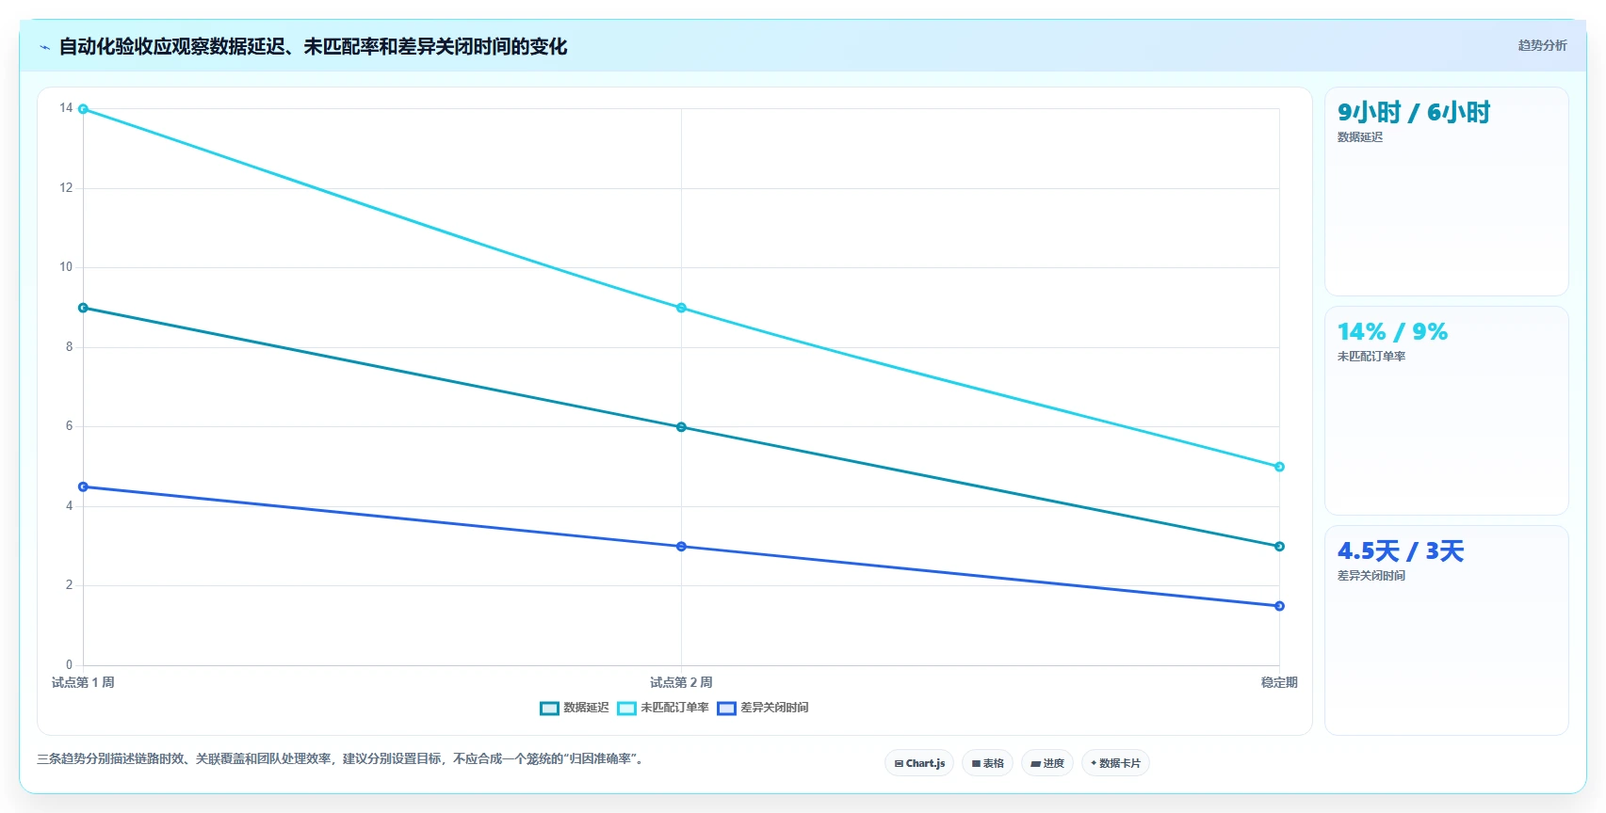The height and width of the screenshot is (813, 1606).
Task: Open the 14% / 9% unmatched rate card
Action: [x=1447, y=411]
